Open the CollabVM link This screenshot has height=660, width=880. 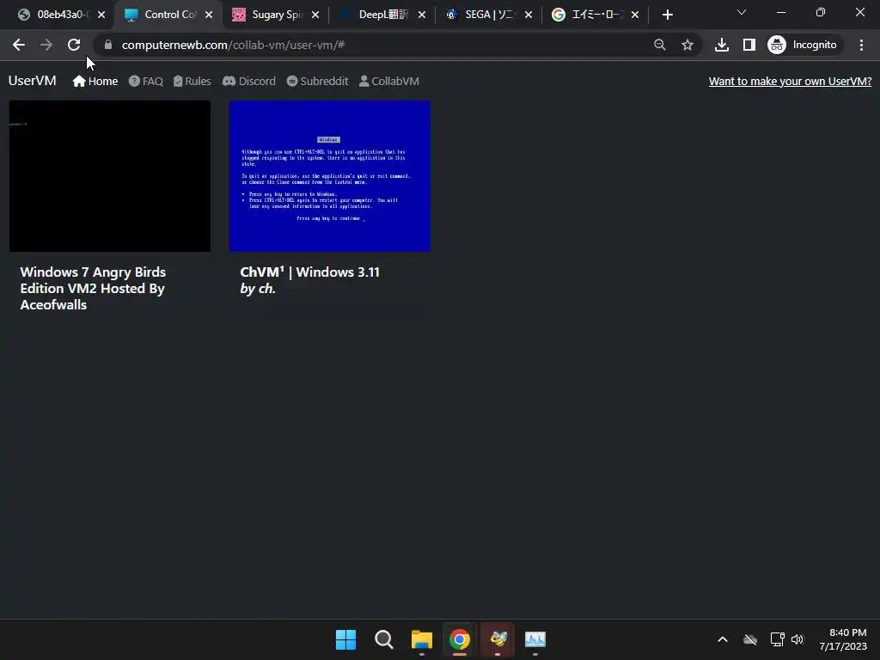coord(389,82)
